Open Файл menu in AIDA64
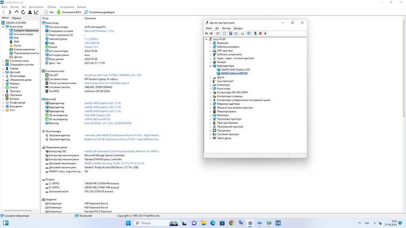Image resolution: width=406 pixels, height=228 pixels. coord(4,7)
